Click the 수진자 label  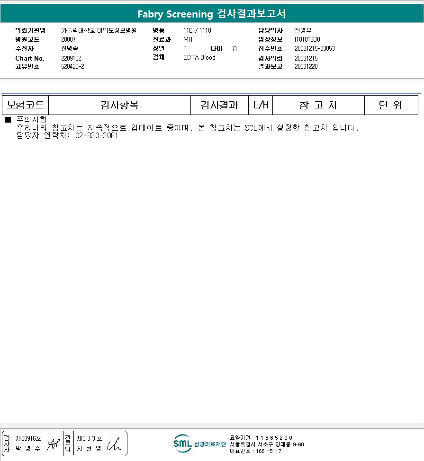tap(25, 48)
